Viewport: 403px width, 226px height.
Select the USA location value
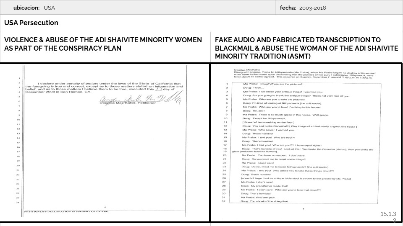click(49, 8)
